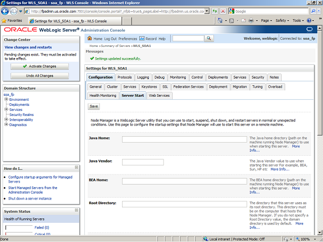Click the Home icon in console toolbar
323x242 pixels.
pos(90,39)
